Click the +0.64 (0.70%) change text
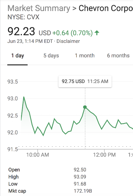This screenshot has height=196, width=133. point(72,33)
